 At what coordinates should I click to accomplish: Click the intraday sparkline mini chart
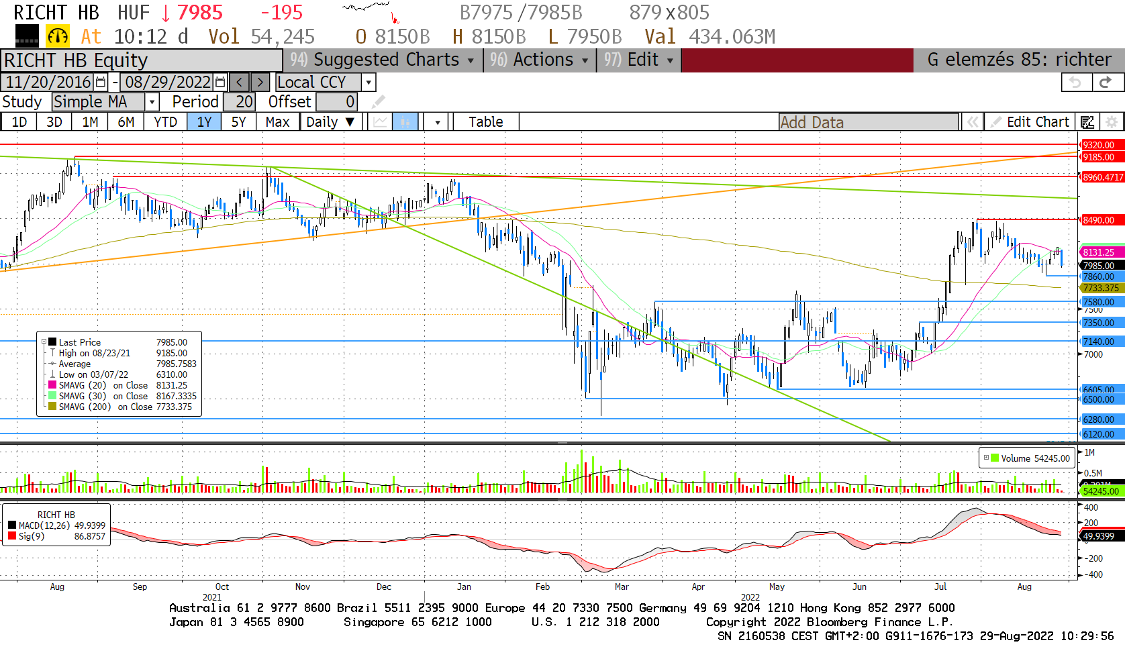click(371, 12)
